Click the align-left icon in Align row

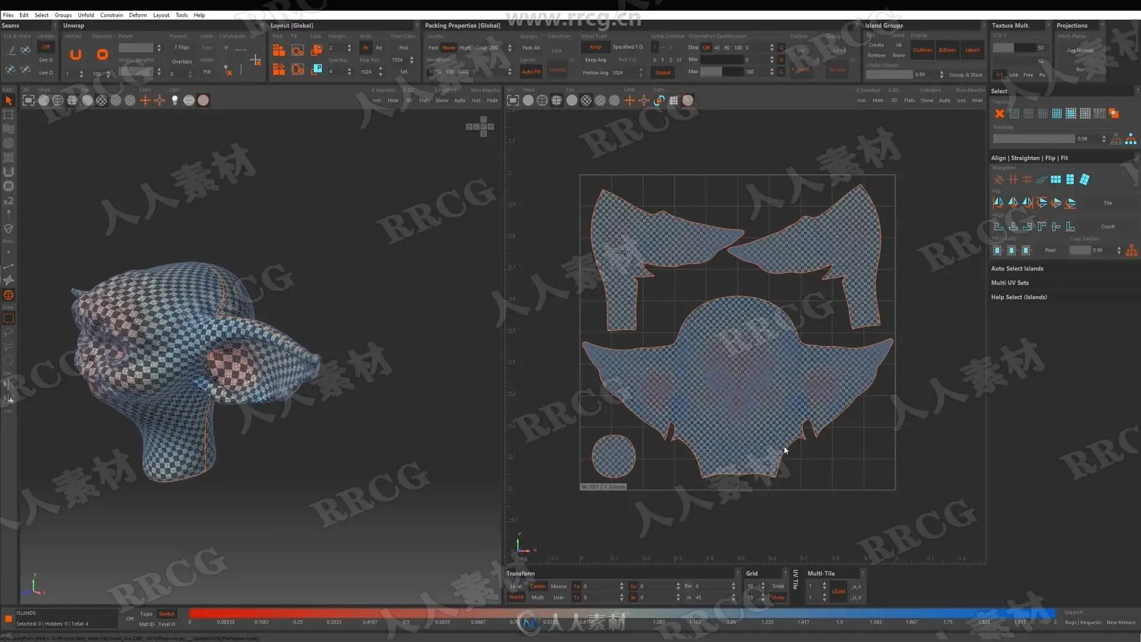998,226
